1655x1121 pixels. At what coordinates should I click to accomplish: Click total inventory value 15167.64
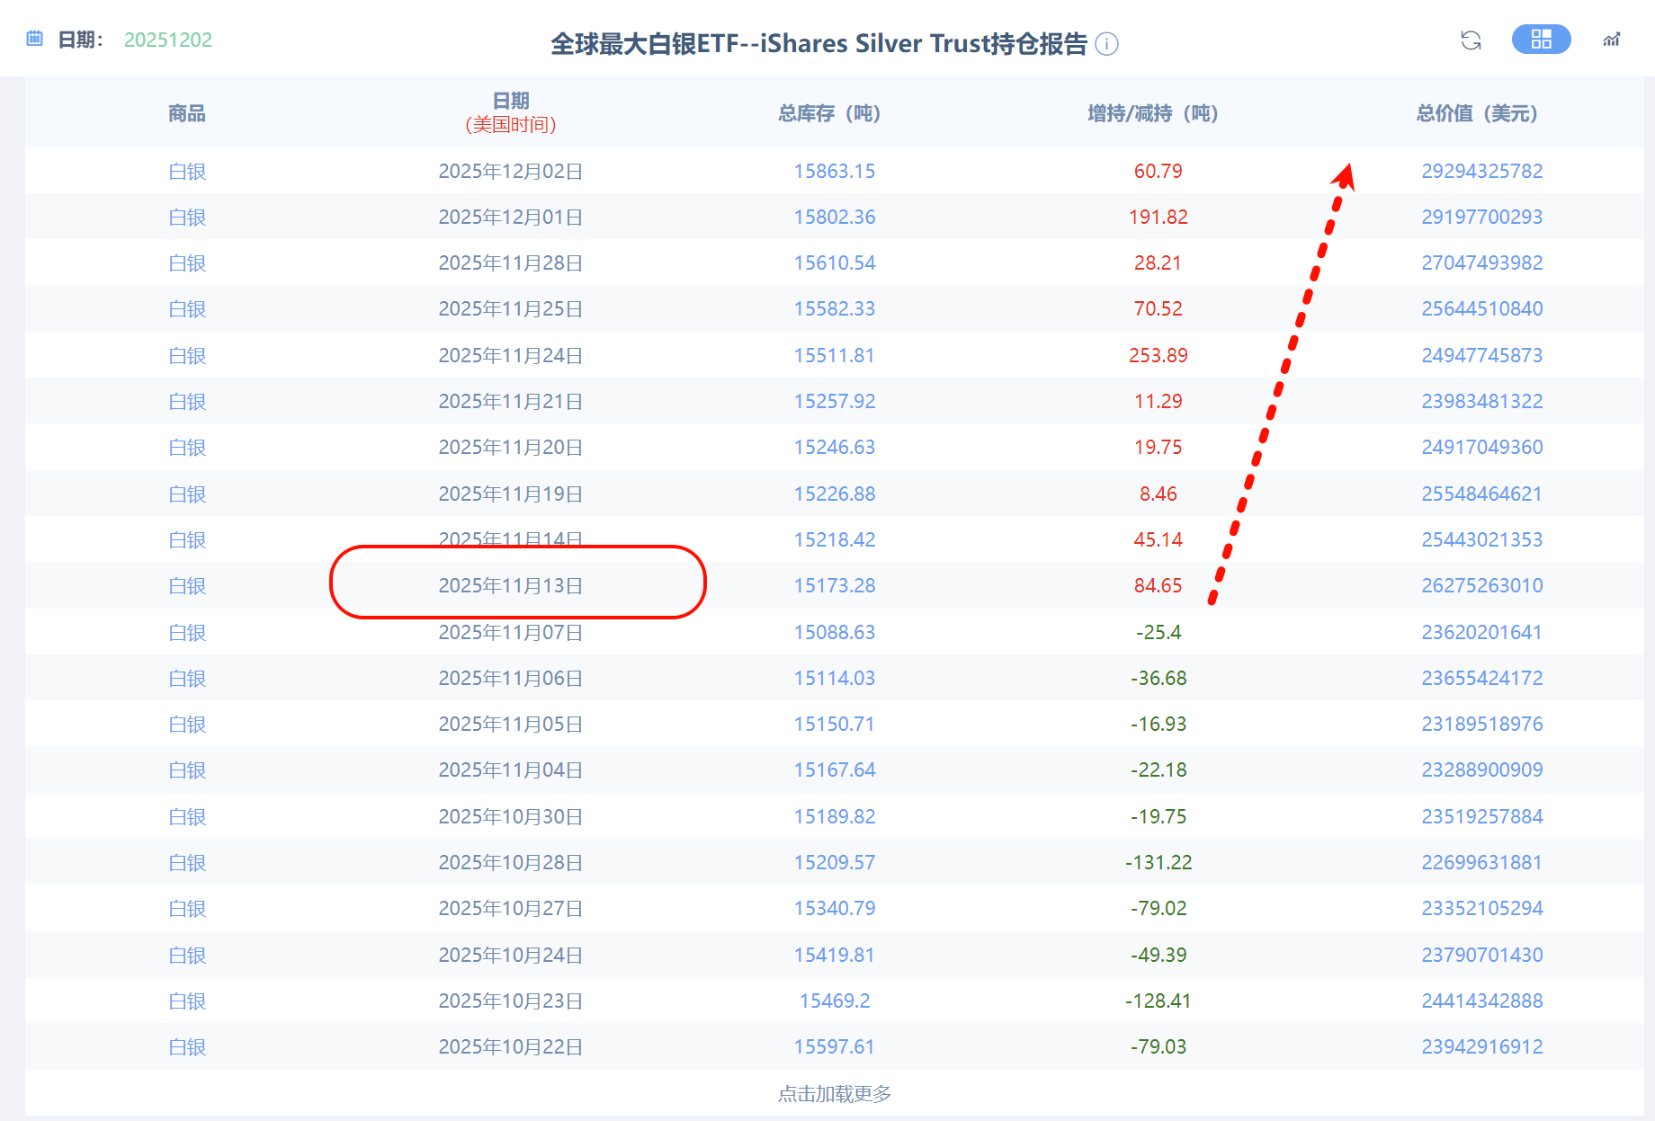point(835,770)
